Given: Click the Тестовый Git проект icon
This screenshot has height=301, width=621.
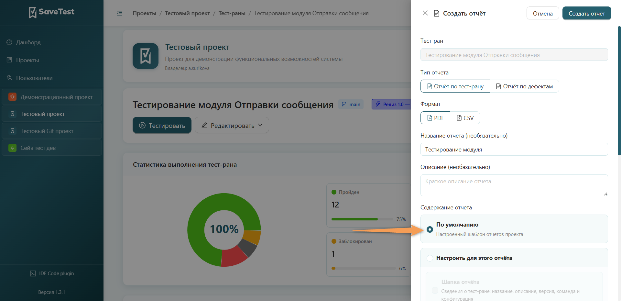Looking at the screenshot, I should (x=12, y=131).
